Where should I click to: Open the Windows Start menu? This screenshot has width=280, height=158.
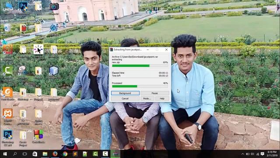click(5, 154)
